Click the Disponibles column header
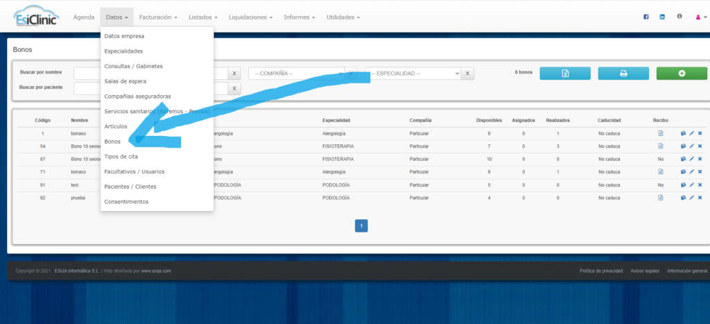The width and height of the screenshot is (710, 324). (x=489, y=121)
